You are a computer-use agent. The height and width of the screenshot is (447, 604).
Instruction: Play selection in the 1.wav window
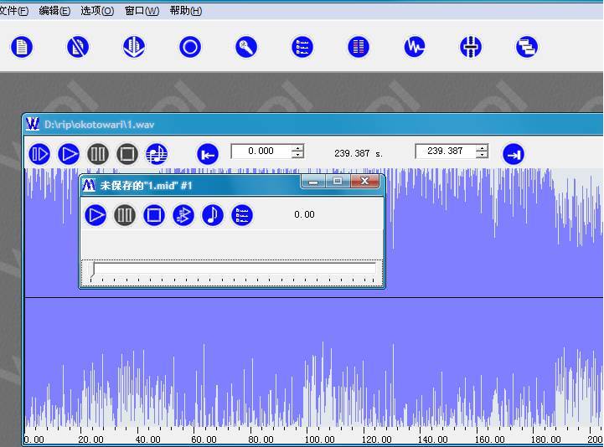39,154
